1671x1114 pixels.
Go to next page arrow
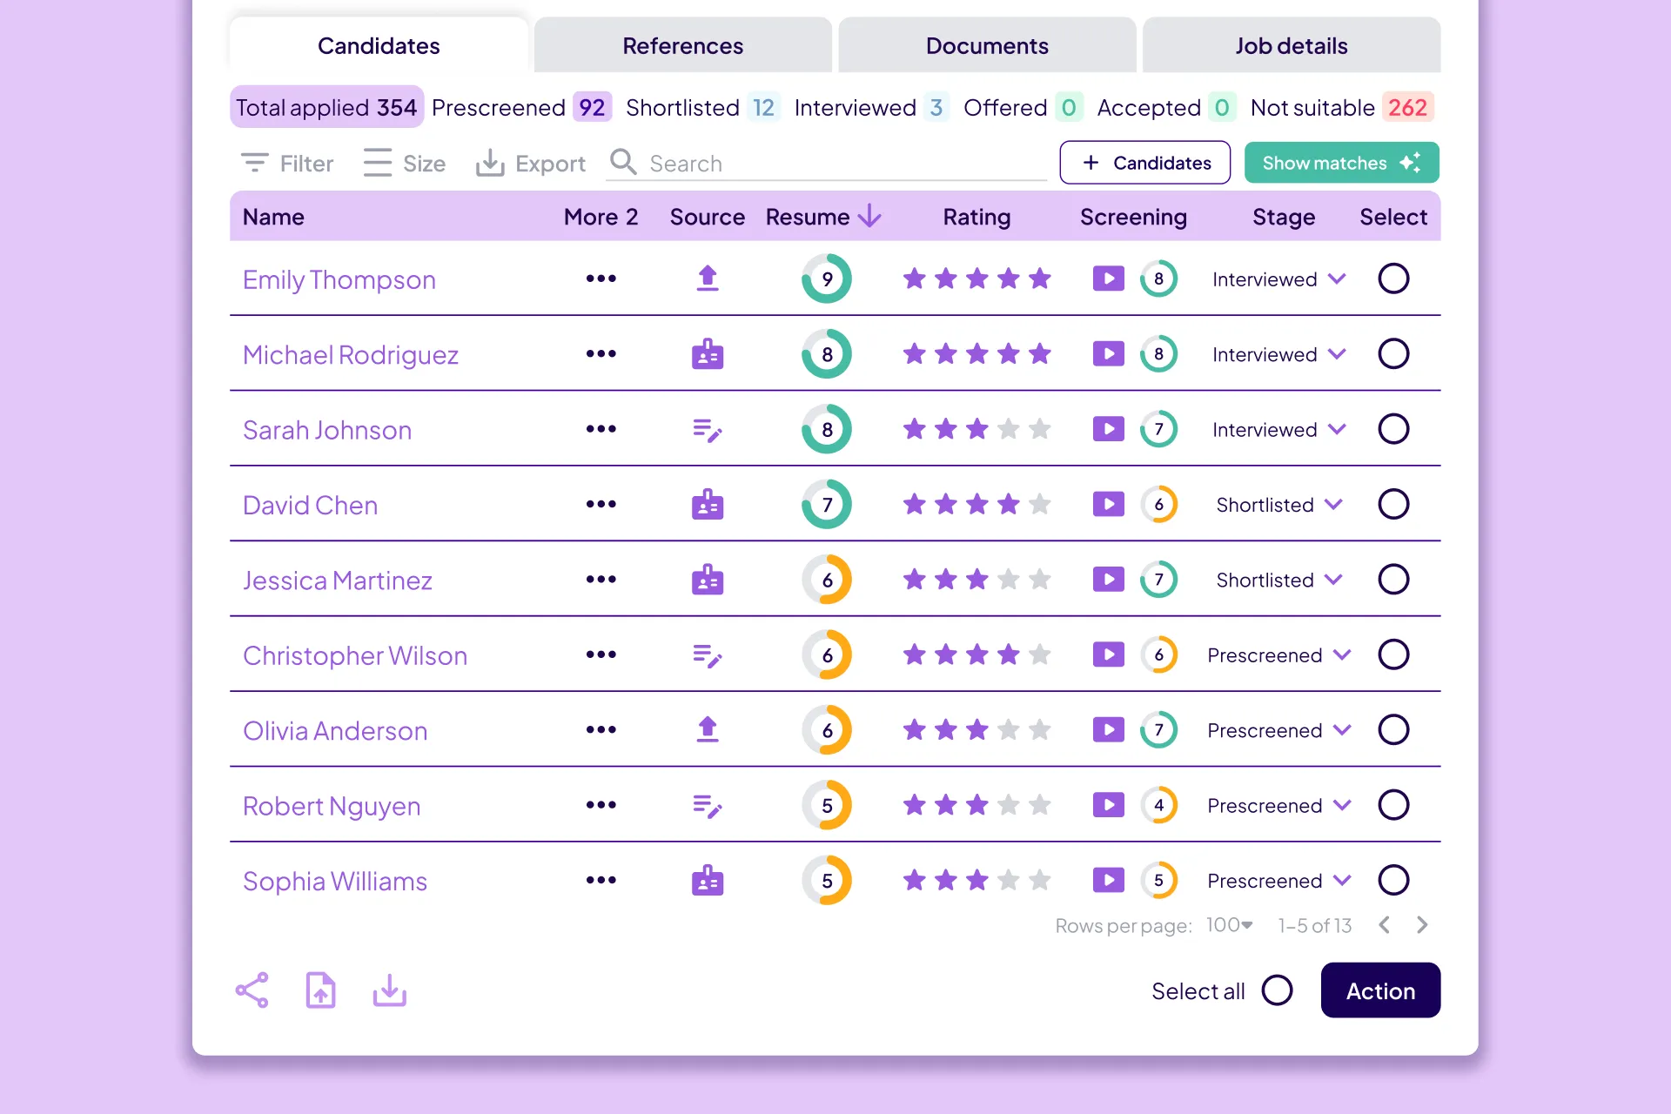1422,925
